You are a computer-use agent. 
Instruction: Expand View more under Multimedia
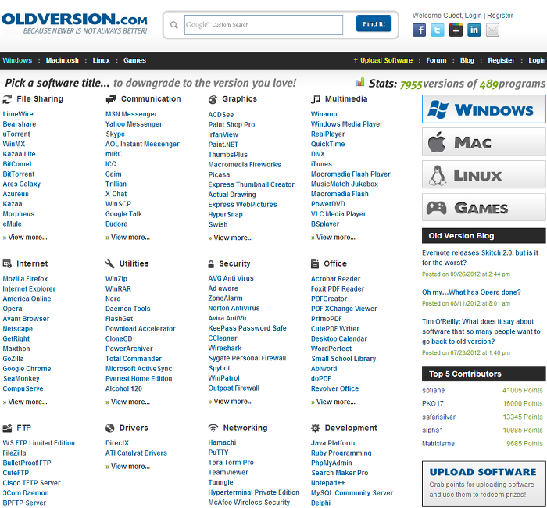(x=333, y=238)
